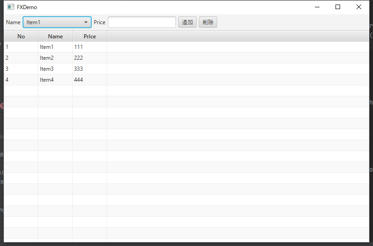This screenshot has height=246, width=373.
Task: Click the price value 111
Action: [x=90, y=47]
